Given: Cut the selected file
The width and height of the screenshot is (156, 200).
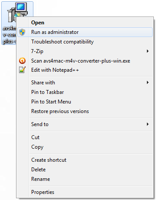Looking at the screenshot, I should click(x=85, y=137).
